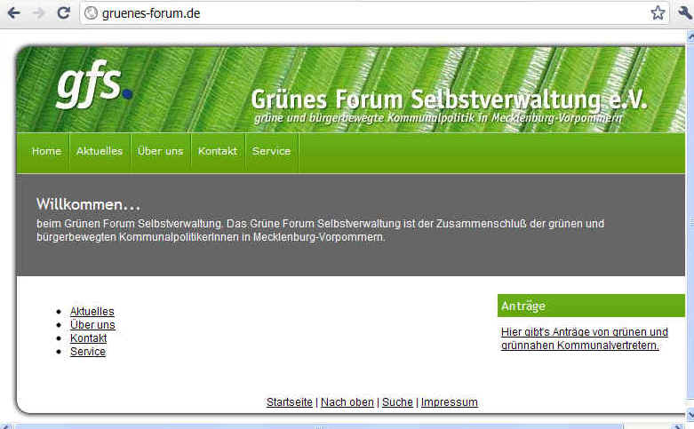Viewport: 694px width, 429px height.
Task: Reload the page with refresh icon
Action: pos(63,12)
